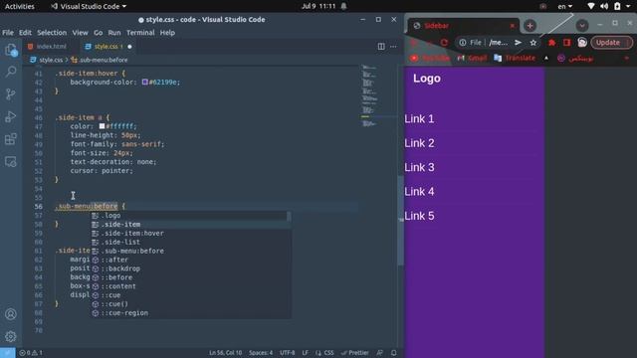Open the Search view in the activity bar
Viewport: 637px width, 358px height.
click(11, 72)
